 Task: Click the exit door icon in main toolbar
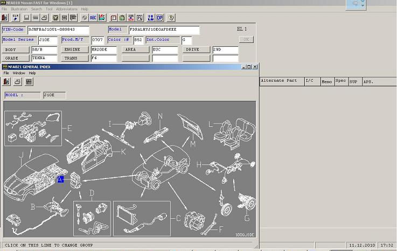(x=4, y=18)
